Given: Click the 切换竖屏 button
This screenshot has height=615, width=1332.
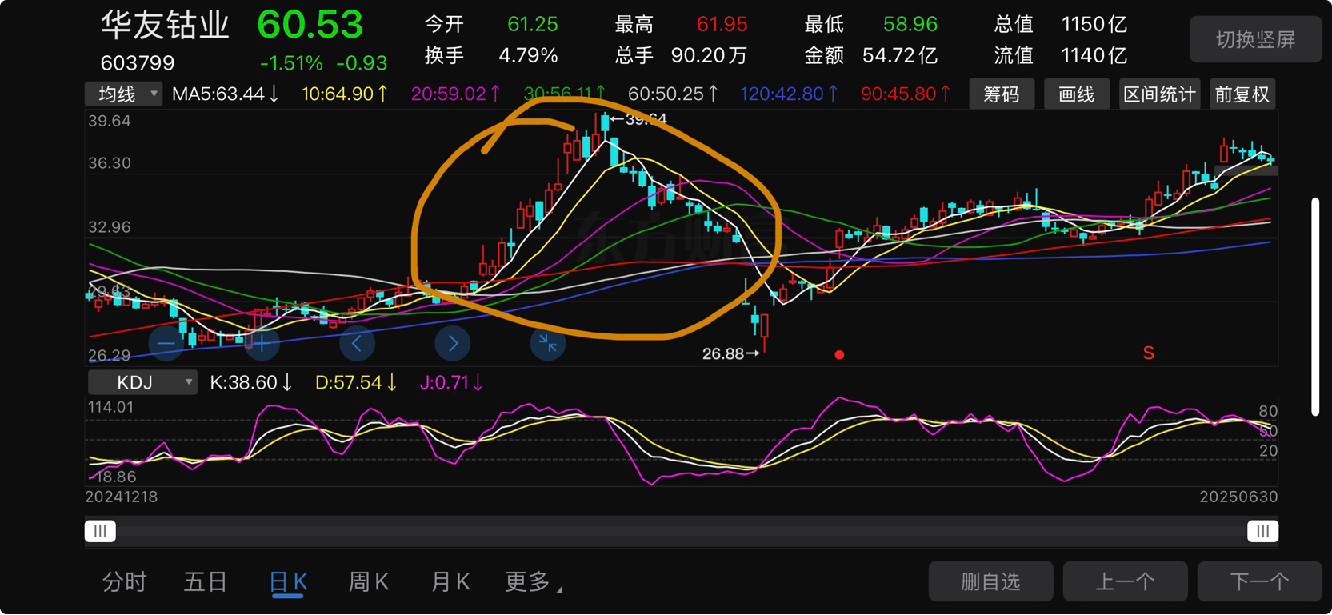Looking at the screenshot, I should [1255, 39].
